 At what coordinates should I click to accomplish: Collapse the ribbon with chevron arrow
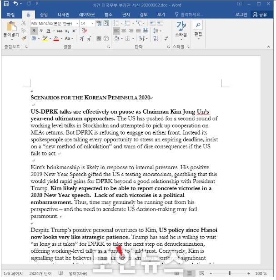click(269, 47)
